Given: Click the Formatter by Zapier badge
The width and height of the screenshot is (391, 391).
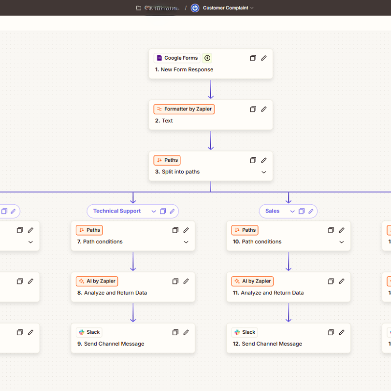Looking at the screenshot, I should point(184,109).
